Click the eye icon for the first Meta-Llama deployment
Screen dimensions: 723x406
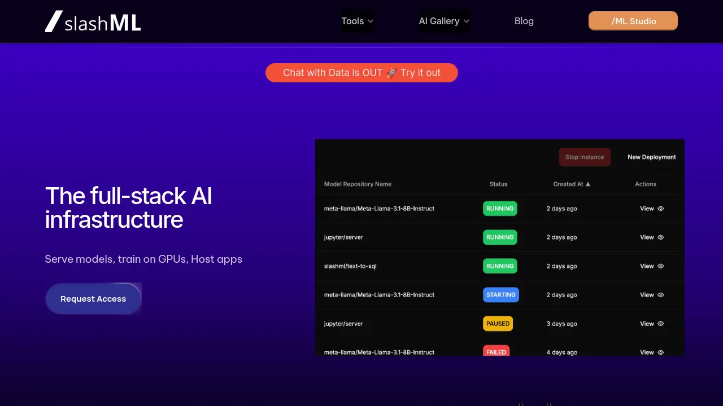point(659,209)
